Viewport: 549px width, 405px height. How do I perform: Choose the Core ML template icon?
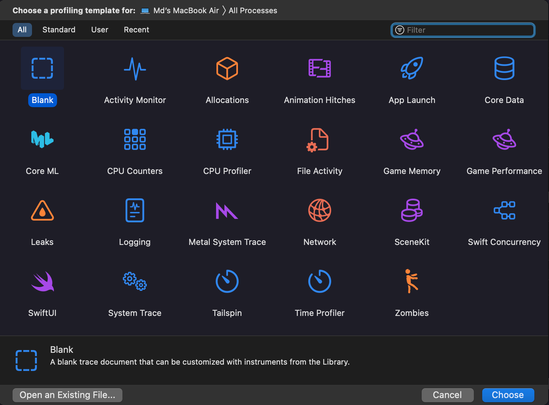(x=42, y=139)
